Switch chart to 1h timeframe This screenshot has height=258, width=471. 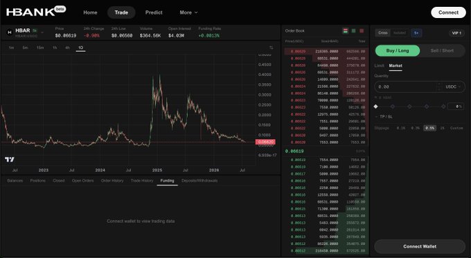pos(55,48)
